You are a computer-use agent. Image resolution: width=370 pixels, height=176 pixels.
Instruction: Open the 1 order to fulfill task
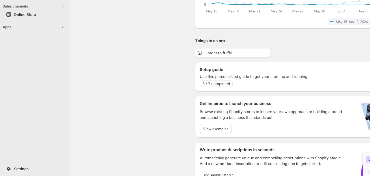(x=233, y=53)
